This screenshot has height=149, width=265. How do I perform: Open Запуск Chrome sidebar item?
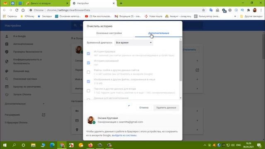[x=22, y=94]
